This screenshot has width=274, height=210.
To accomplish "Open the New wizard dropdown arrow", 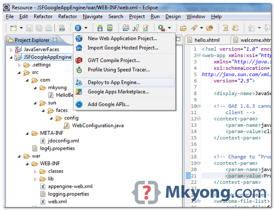I will coord(21,28).
